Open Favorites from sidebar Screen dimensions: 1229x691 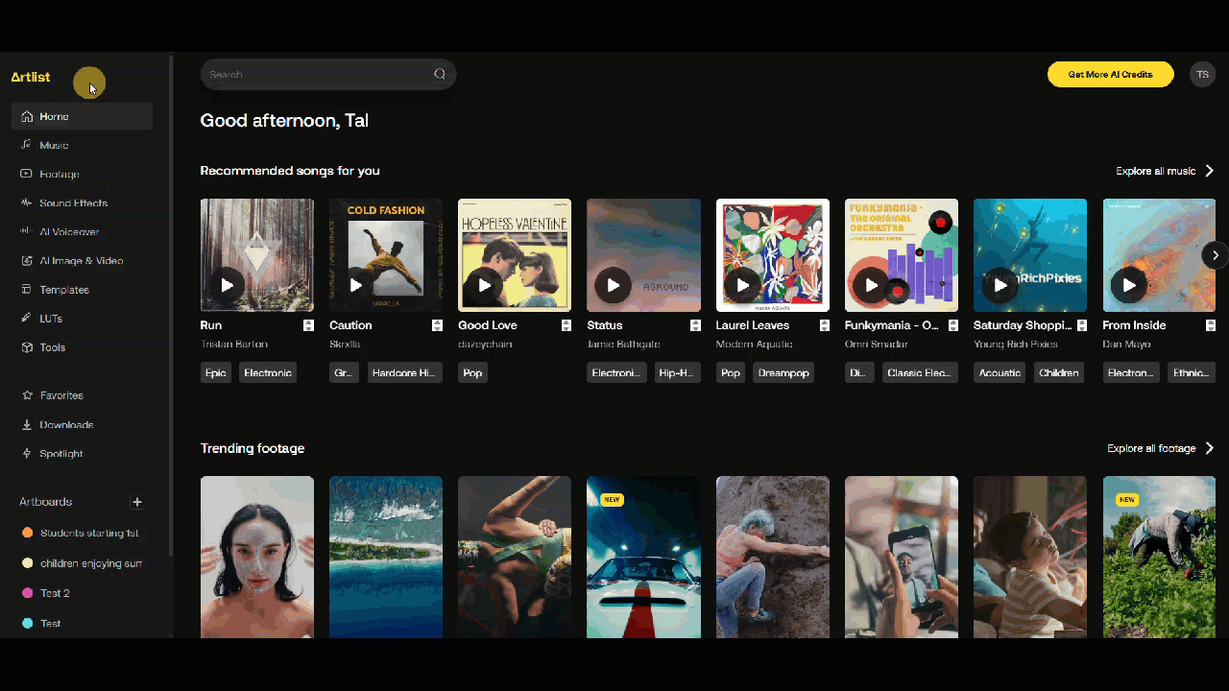tap(61, 395)
